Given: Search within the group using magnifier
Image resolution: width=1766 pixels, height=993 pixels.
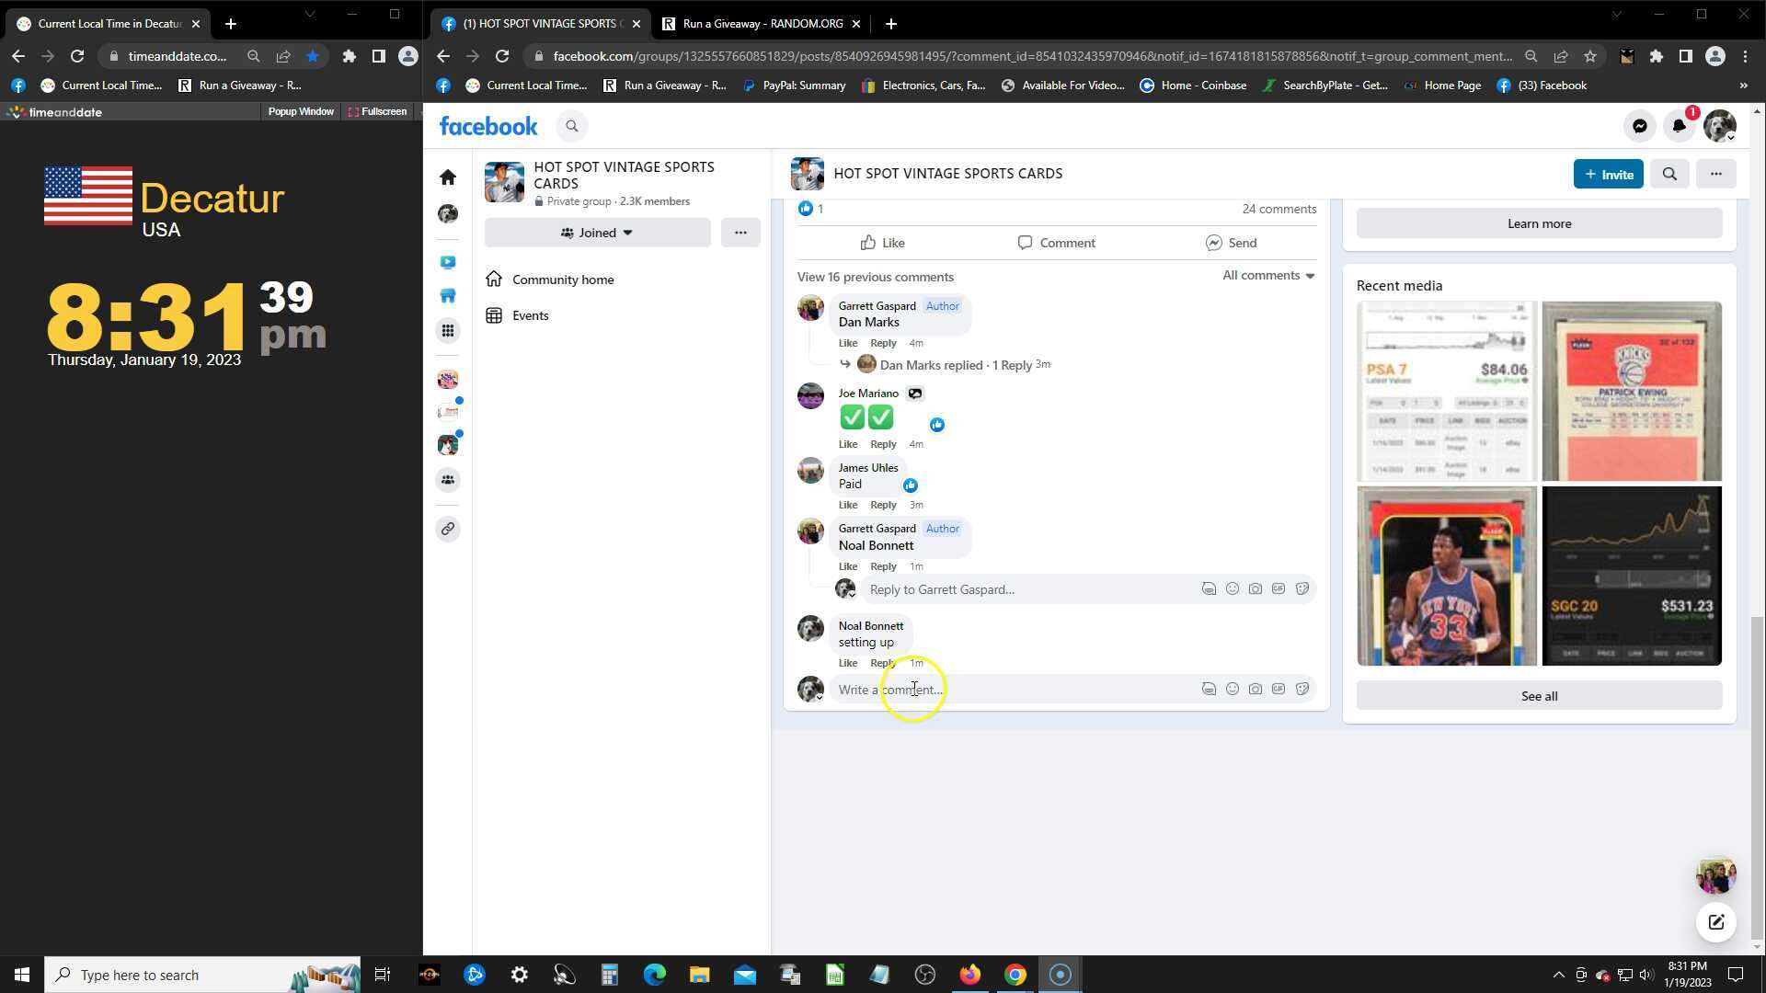Looking at the screenshot, I should coord(1669,174).
